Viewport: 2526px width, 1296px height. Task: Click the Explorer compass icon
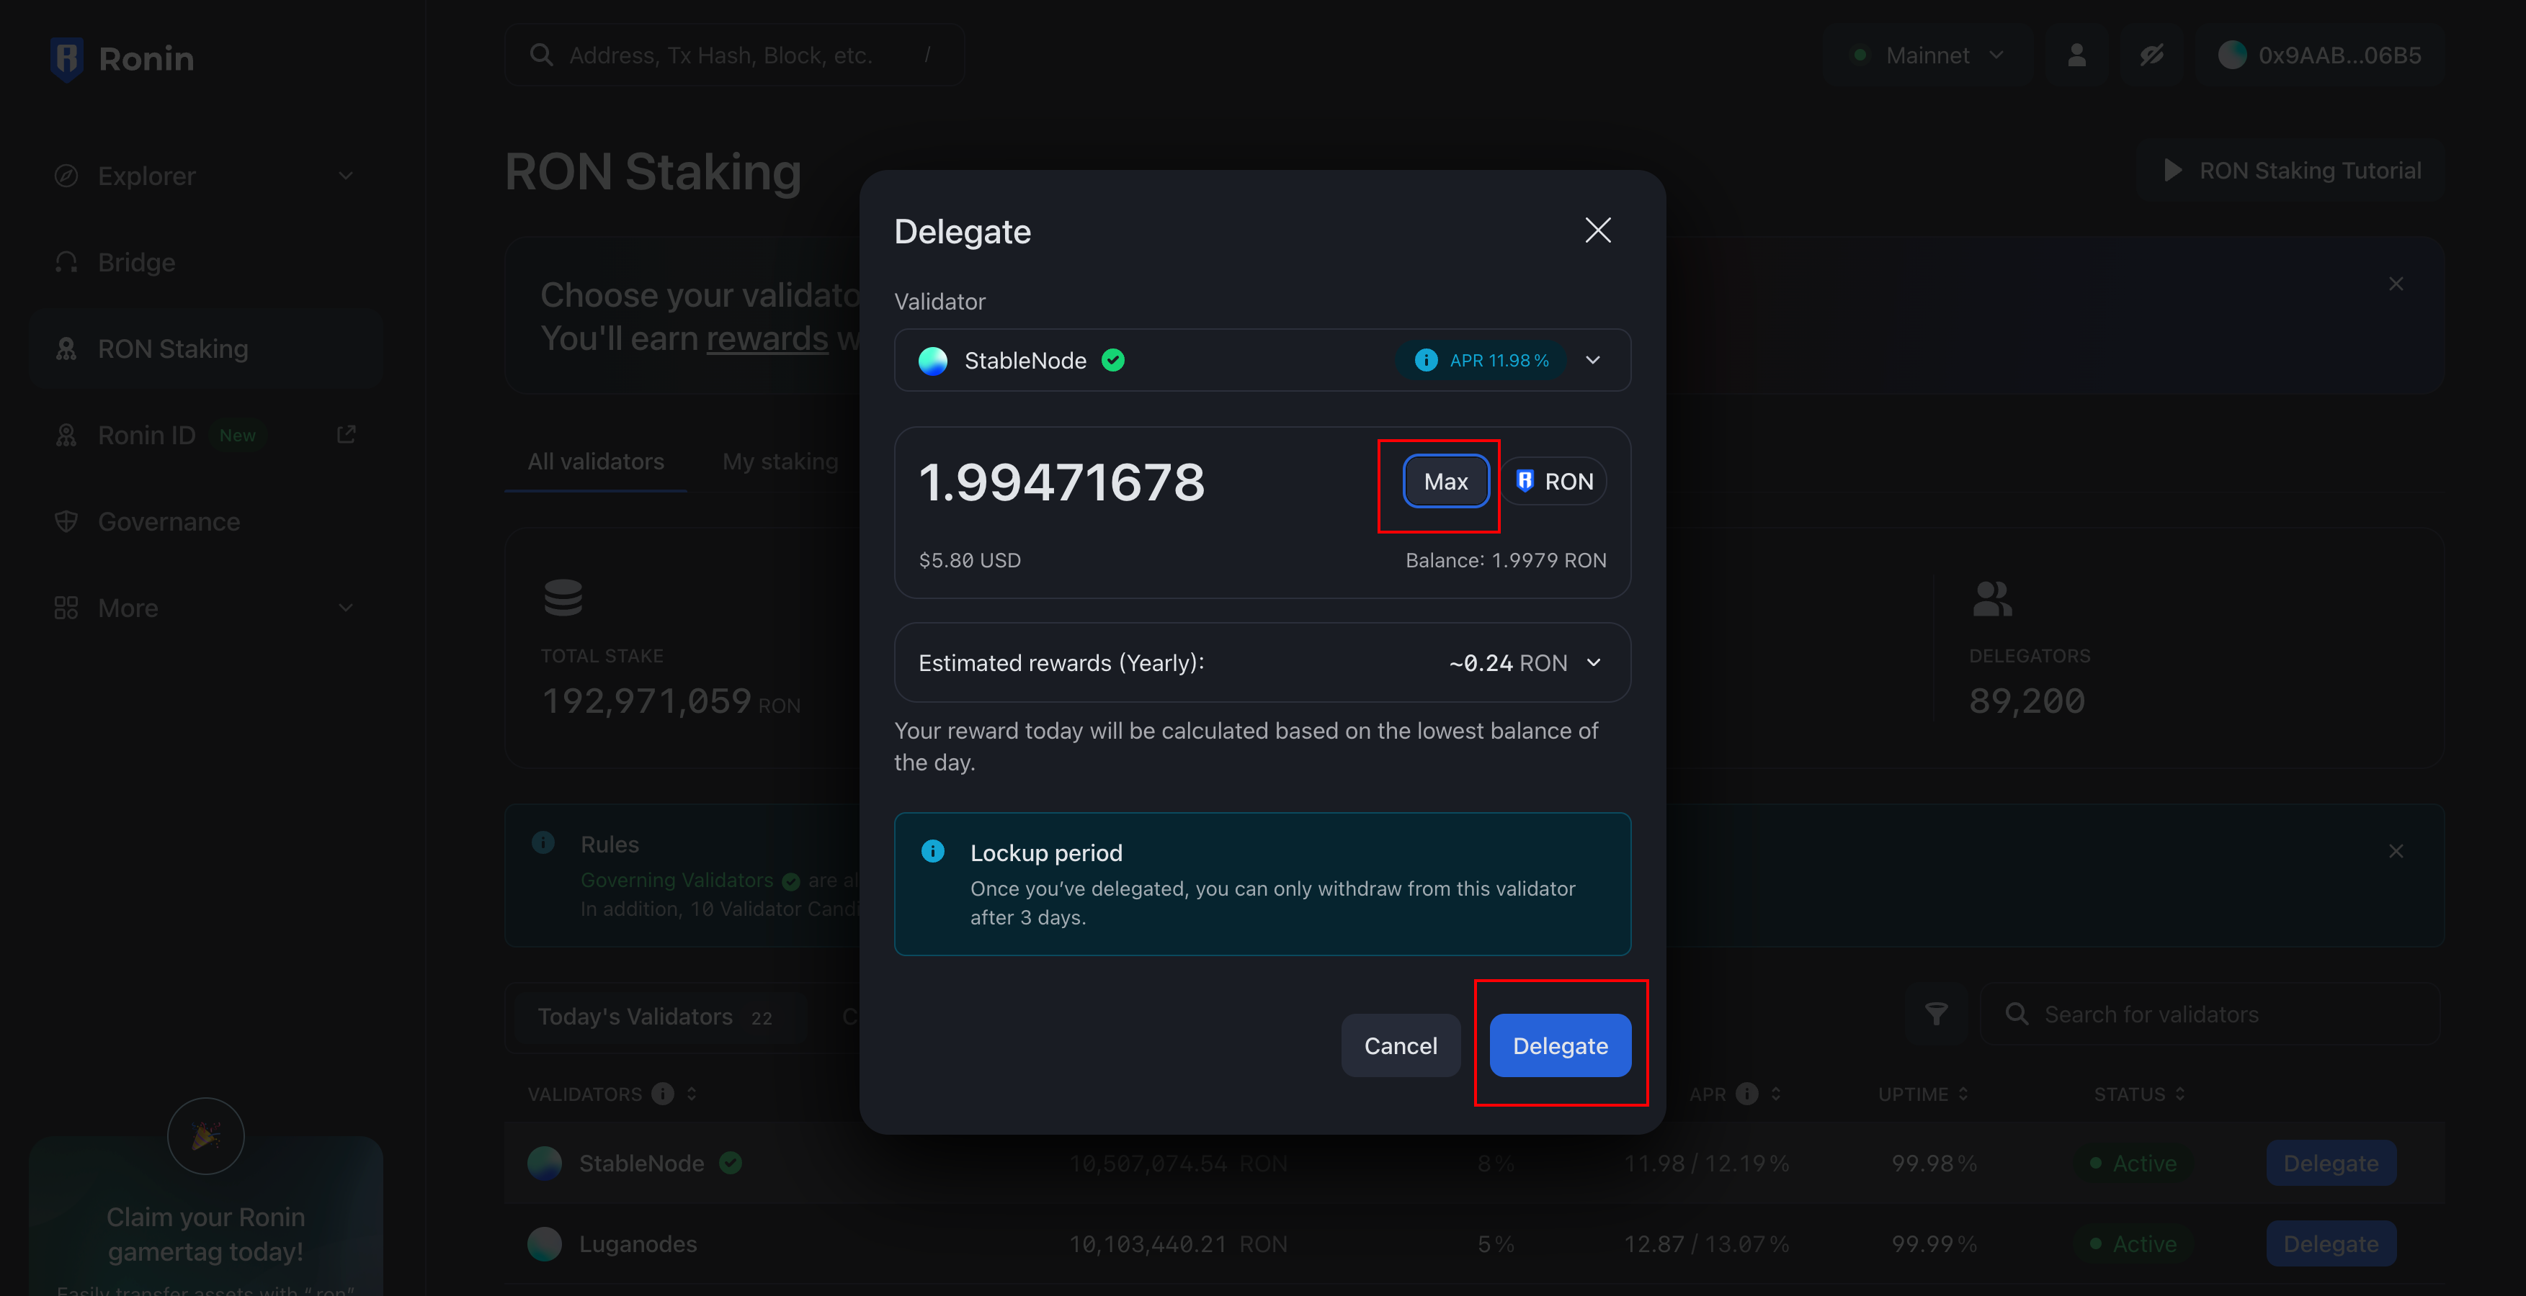click(x=66, y=176)
